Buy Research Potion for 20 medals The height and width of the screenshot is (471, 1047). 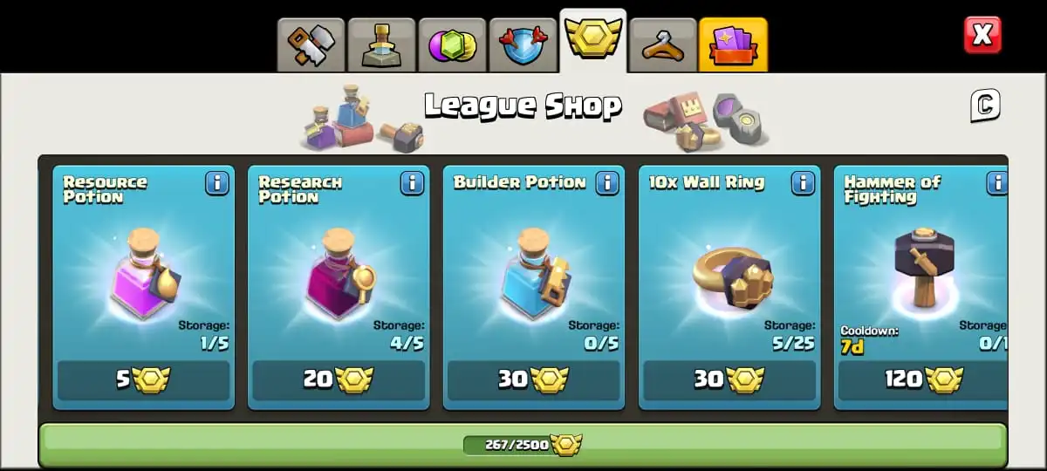tap(339, 380)
